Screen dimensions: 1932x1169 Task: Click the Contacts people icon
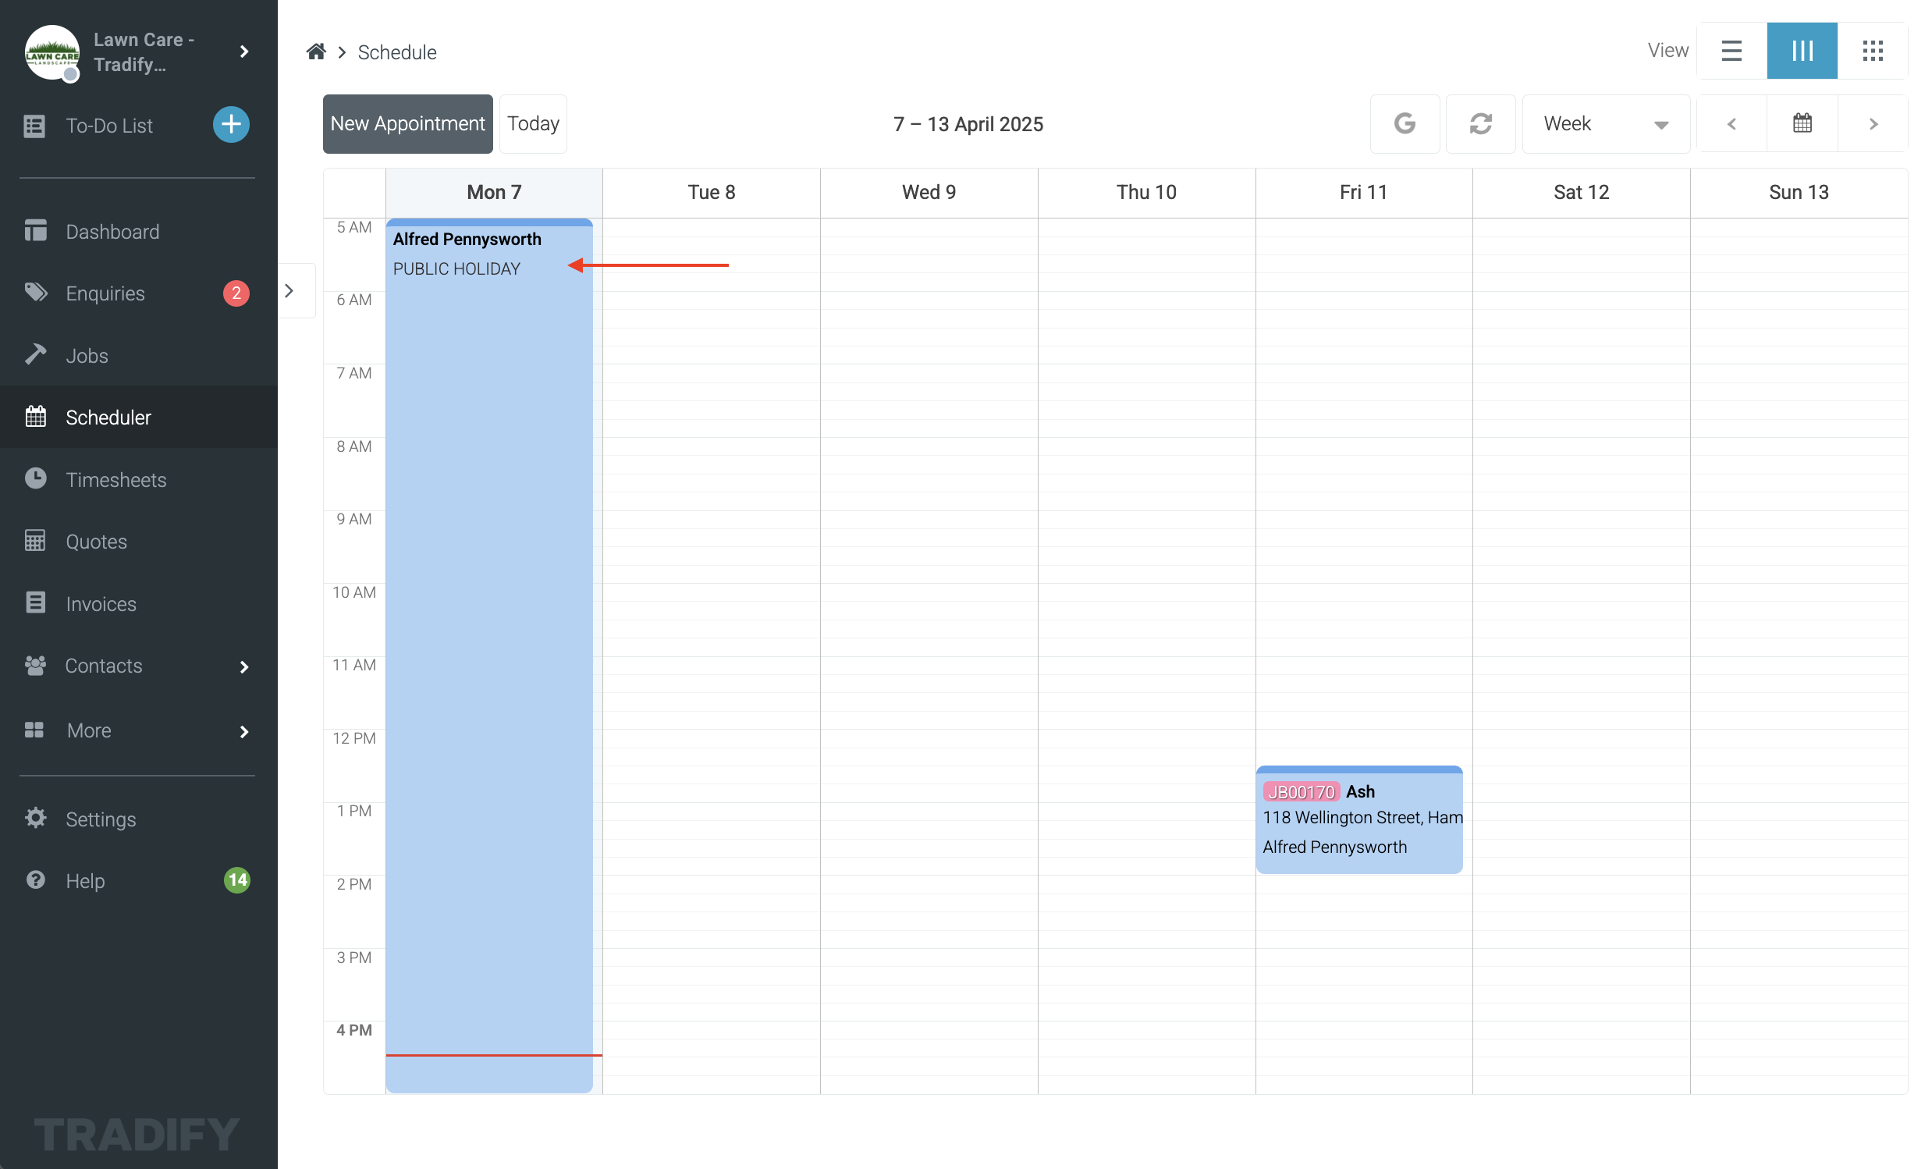(35, 665)
